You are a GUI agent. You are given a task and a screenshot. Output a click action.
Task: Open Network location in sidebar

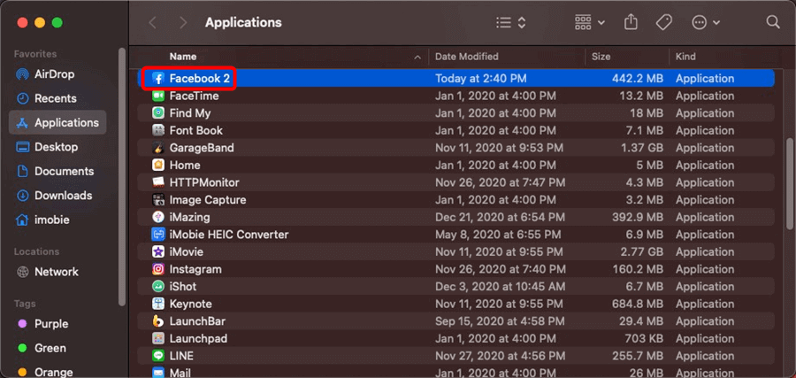tap(57, 272)
